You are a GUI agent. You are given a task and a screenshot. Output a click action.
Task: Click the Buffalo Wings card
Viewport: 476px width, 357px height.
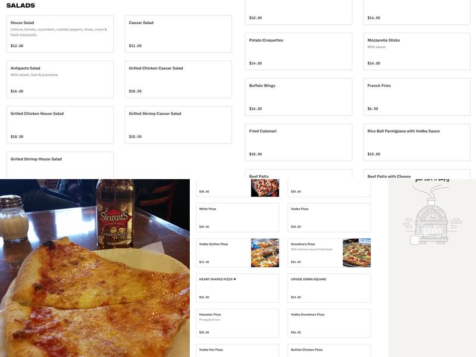pos(298,94)
